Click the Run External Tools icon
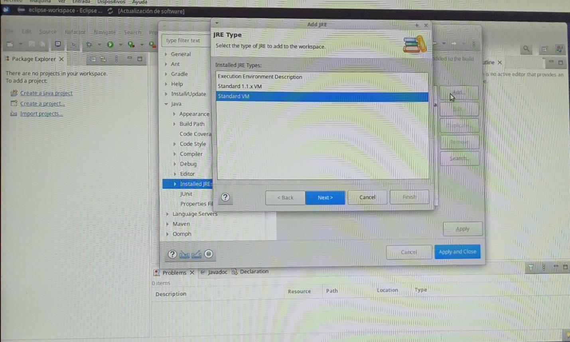 coord(152,44)
